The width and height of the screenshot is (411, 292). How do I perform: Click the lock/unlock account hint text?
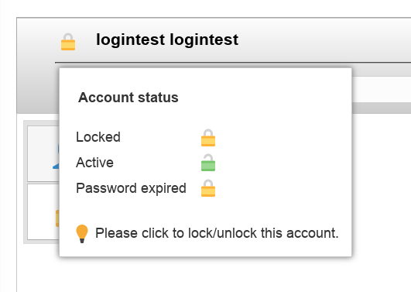[x=217, y=233]
